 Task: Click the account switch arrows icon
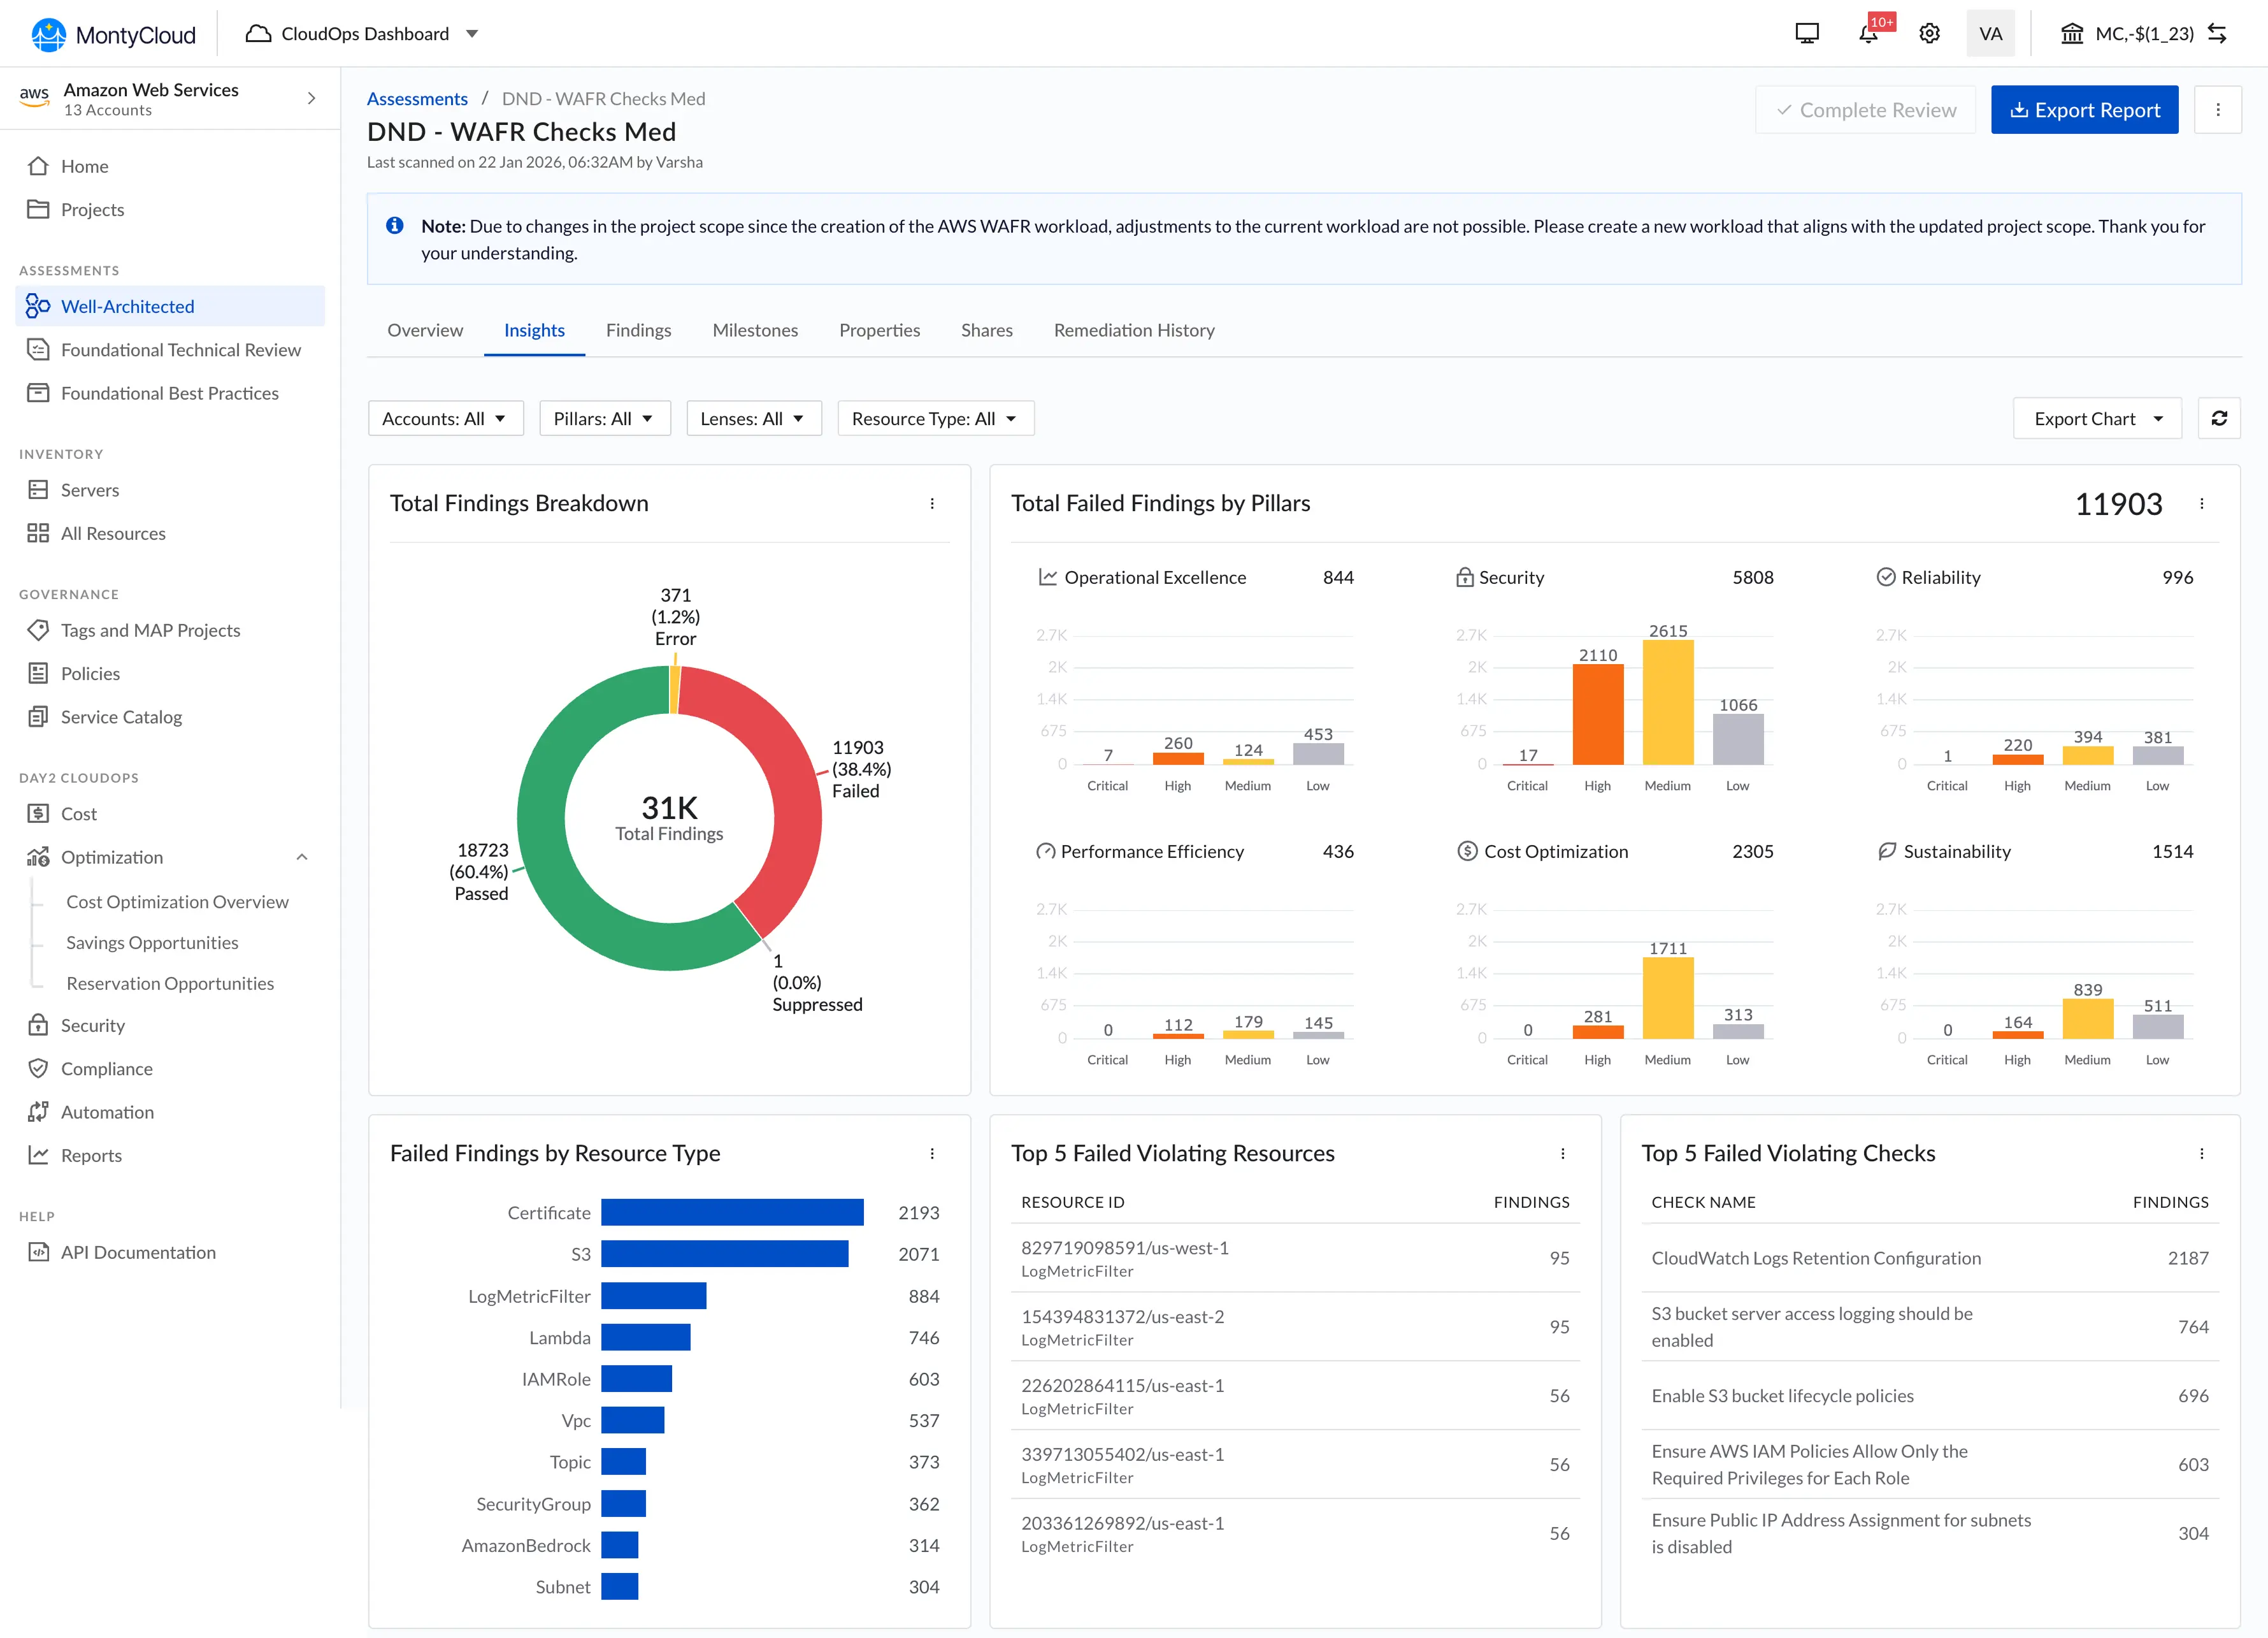[2219, 33]
